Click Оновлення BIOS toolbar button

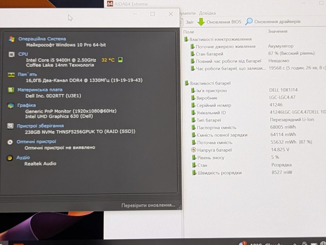coord(220,22)
